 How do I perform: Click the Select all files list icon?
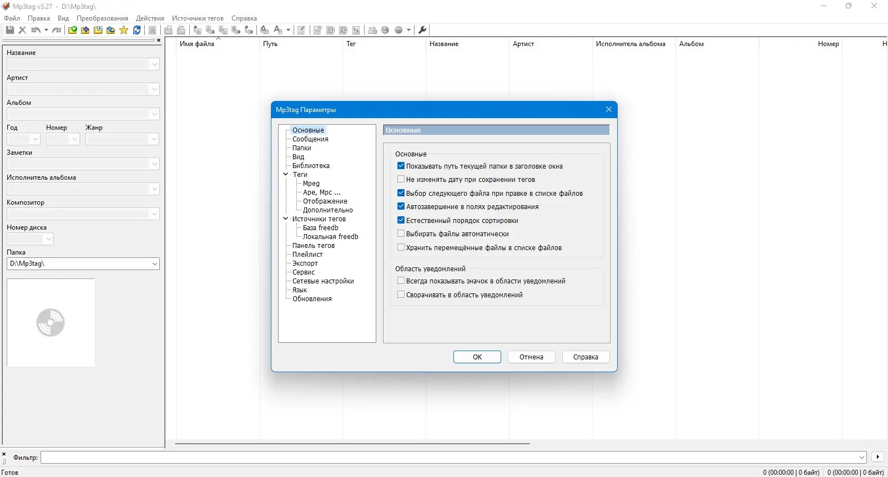tap(152, 30)
